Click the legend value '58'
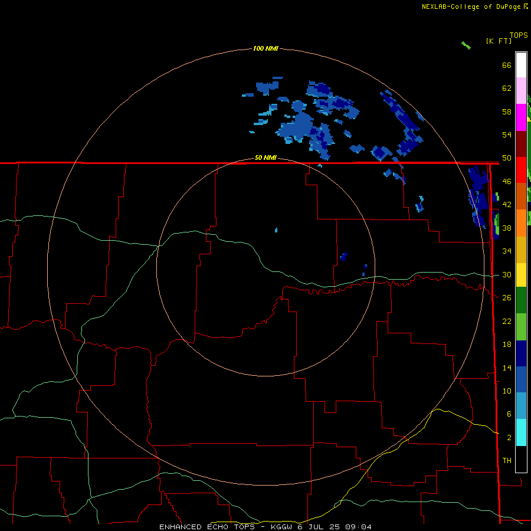This screenshot has width=531, height=531. pyautogui.click(x=507, y=112)
